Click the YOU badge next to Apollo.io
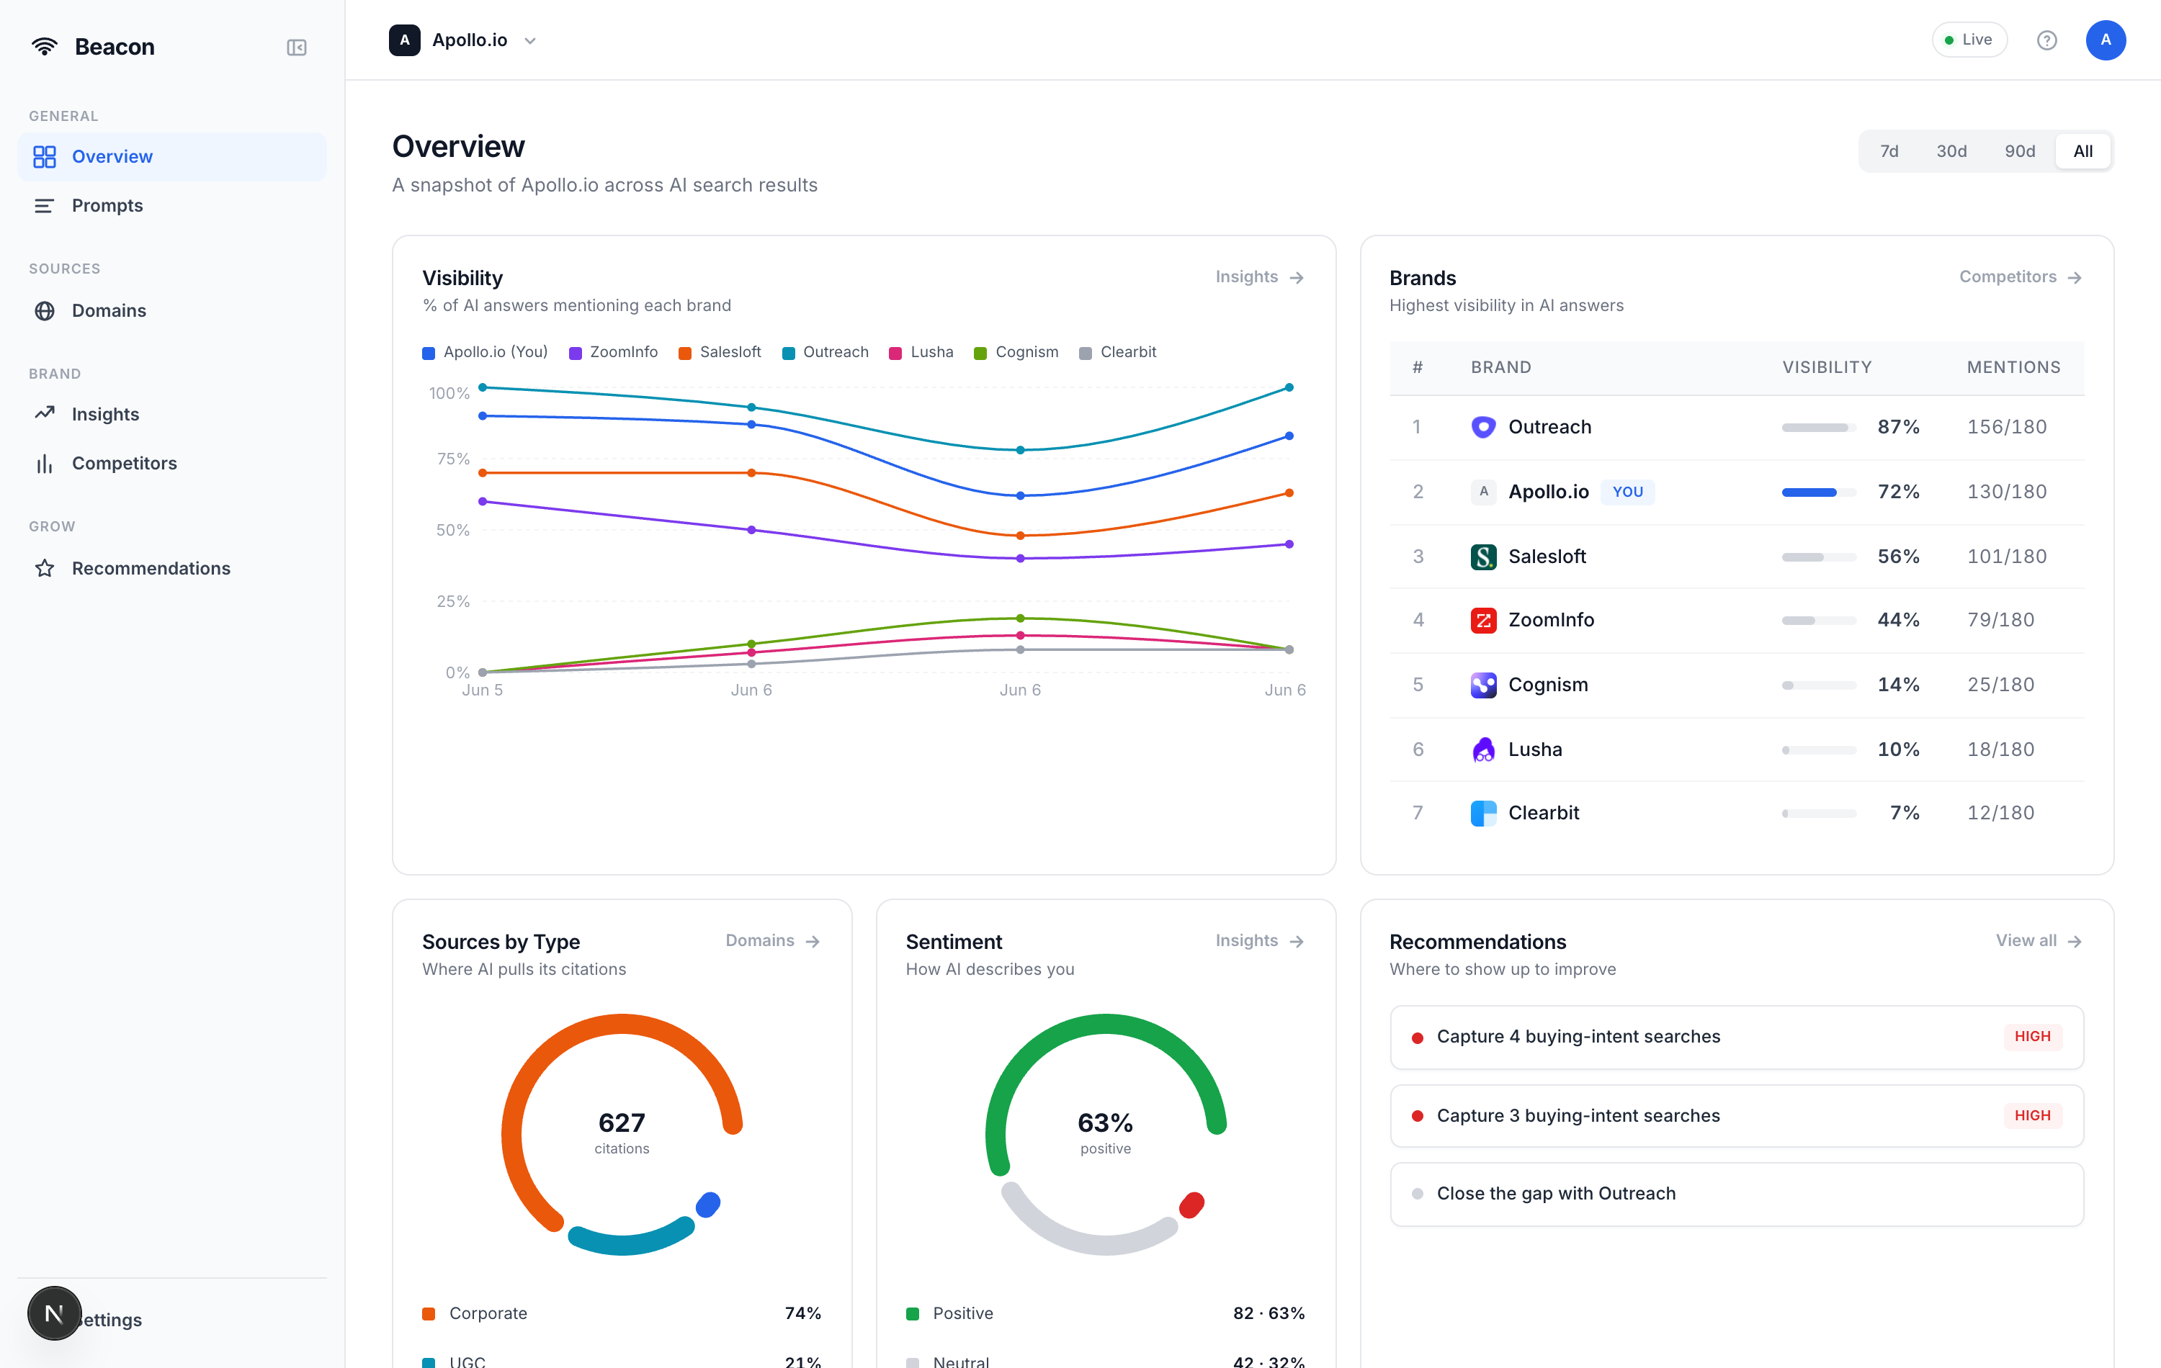The height and width of the screenshot is (1368, 2161). coord(1627,492)
